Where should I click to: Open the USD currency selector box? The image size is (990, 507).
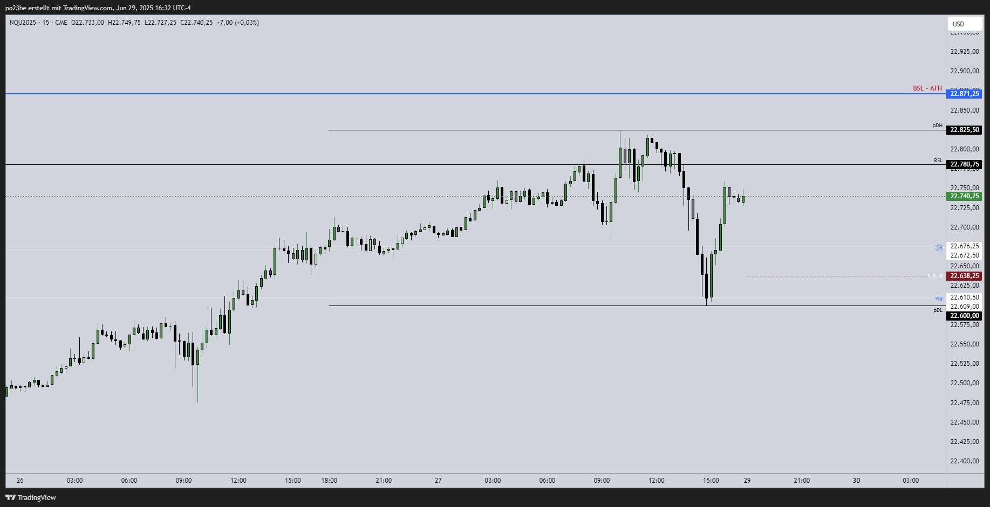tap(965, 24)
